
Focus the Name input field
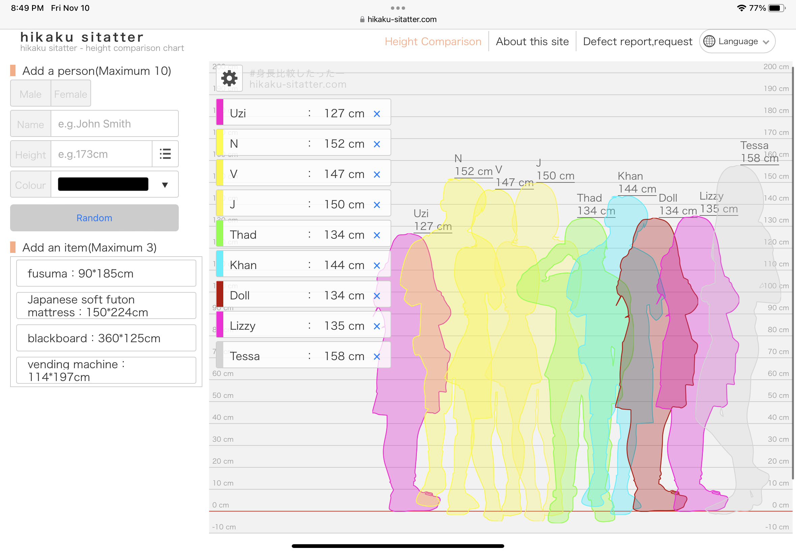click(x=114, y=124)
